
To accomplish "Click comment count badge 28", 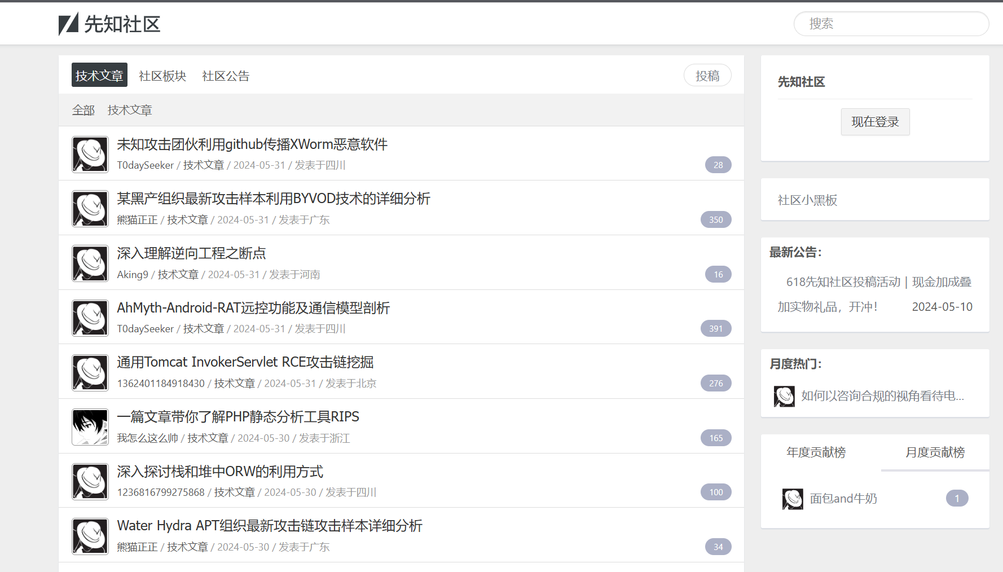I will coord(718,165).
